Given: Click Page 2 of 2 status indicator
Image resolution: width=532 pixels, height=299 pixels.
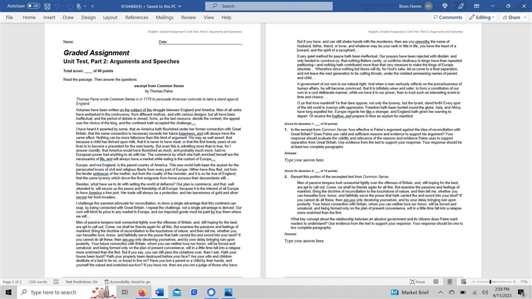Looking at the screenshot, I should (x=12, y=282).
